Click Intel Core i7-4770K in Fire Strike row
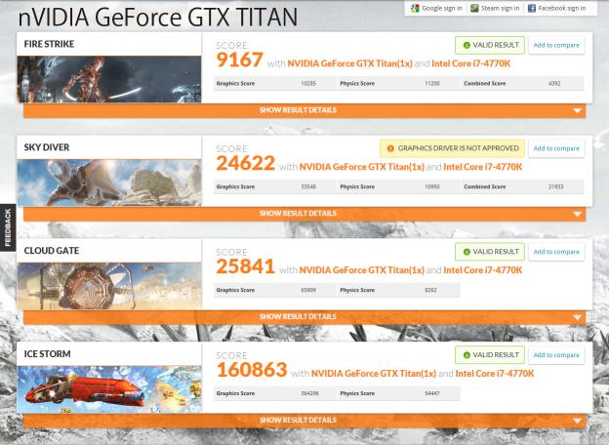Image resolution: width=609 pixels, height=445 pixels. click(471, 63)
